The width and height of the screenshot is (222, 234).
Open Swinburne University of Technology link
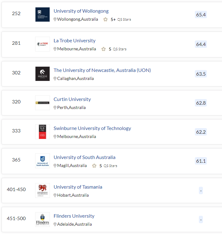(92, 128)
